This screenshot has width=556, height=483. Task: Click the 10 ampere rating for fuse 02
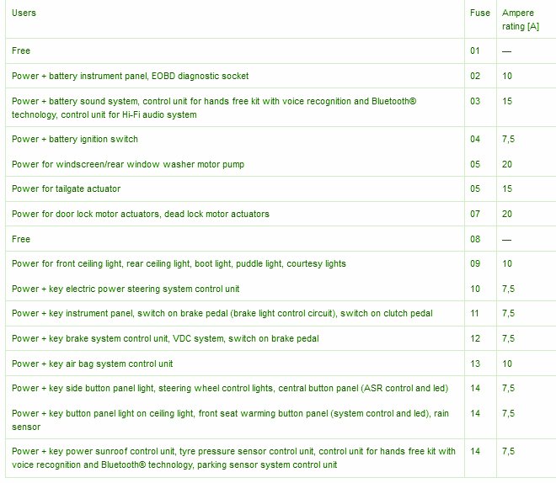(507, 76)
